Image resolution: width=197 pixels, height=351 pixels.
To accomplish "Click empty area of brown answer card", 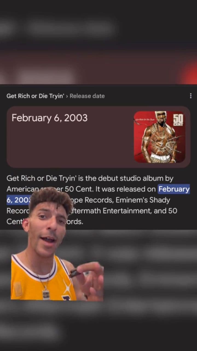I will coord(71,145).
